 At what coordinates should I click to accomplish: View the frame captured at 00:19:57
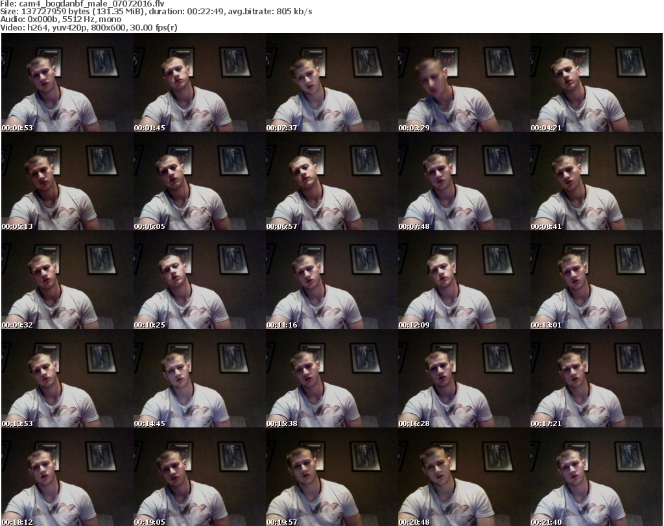(x=331, y=477)
